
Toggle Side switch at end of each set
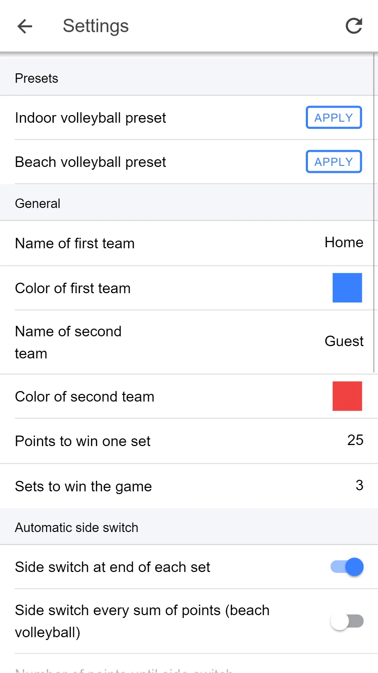pyautogui.click(x=347, y=567)
